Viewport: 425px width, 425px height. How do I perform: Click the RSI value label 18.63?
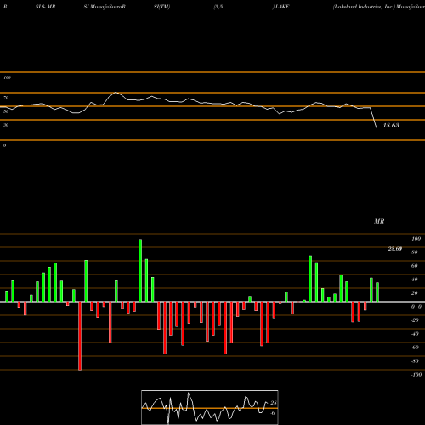391,126
